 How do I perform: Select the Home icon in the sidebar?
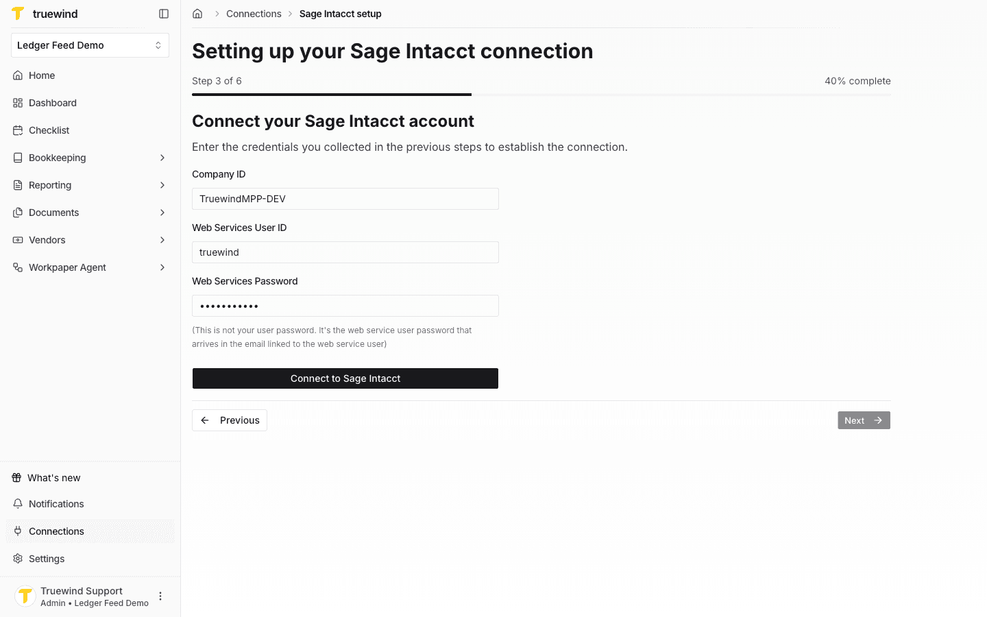pos(17,75)
